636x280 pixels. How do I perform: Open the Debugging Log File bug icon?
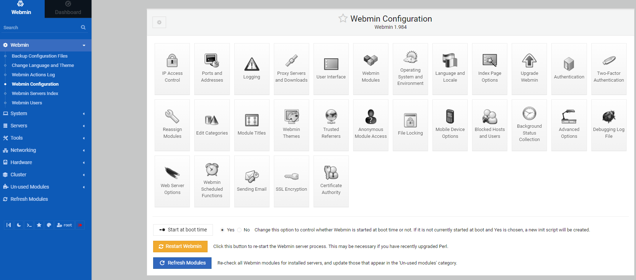point(609,117)
